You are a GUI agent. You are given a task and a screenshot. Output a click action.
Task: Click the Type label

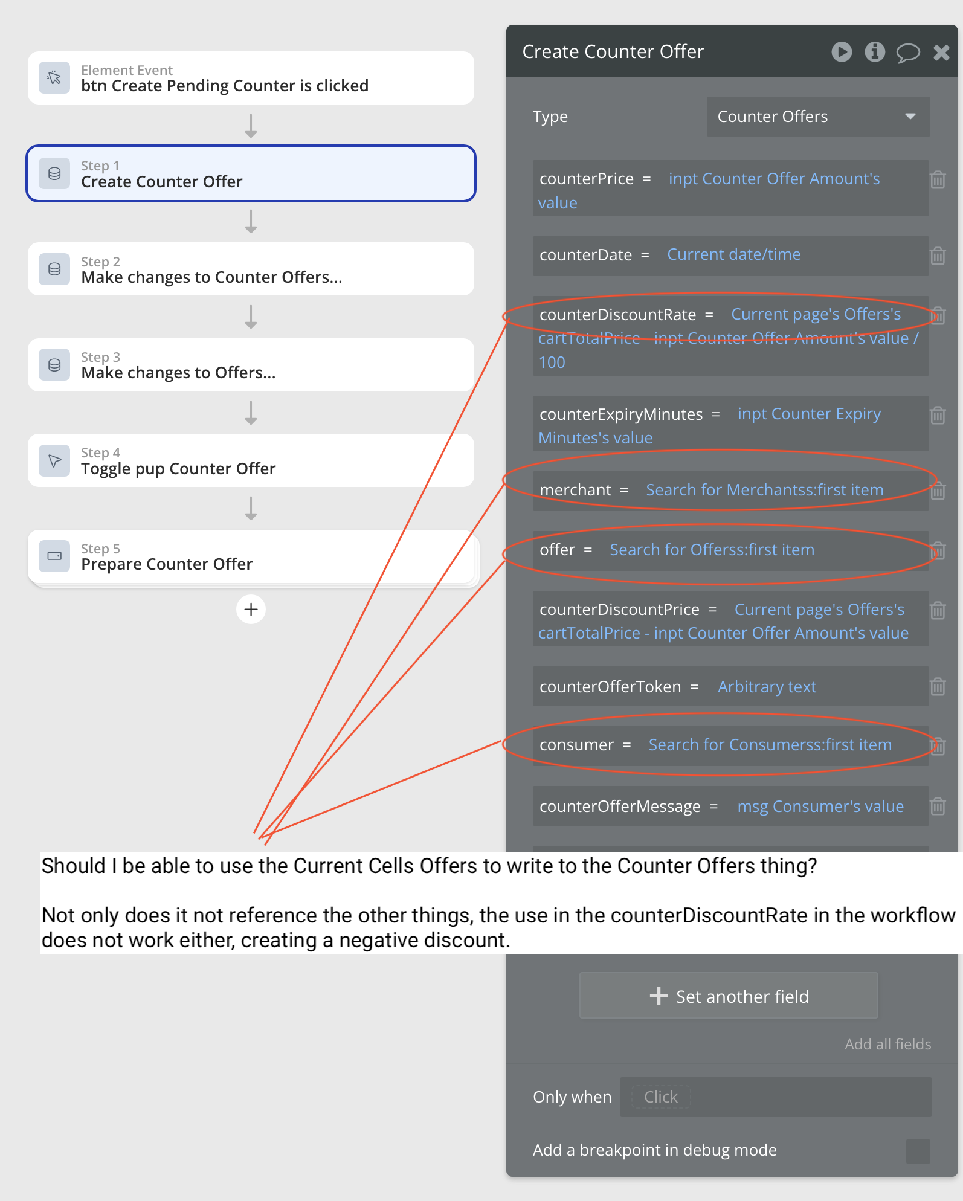[x=550, y=117]
